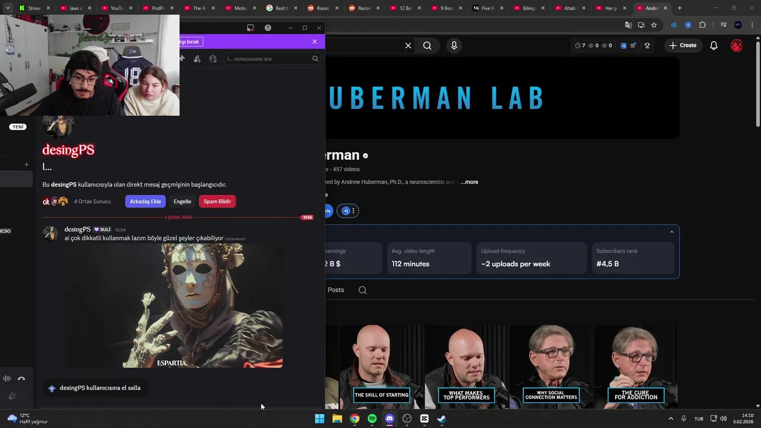Click the extension counter showing 7 by the Create button
The image size is (761, 428).
580,46
